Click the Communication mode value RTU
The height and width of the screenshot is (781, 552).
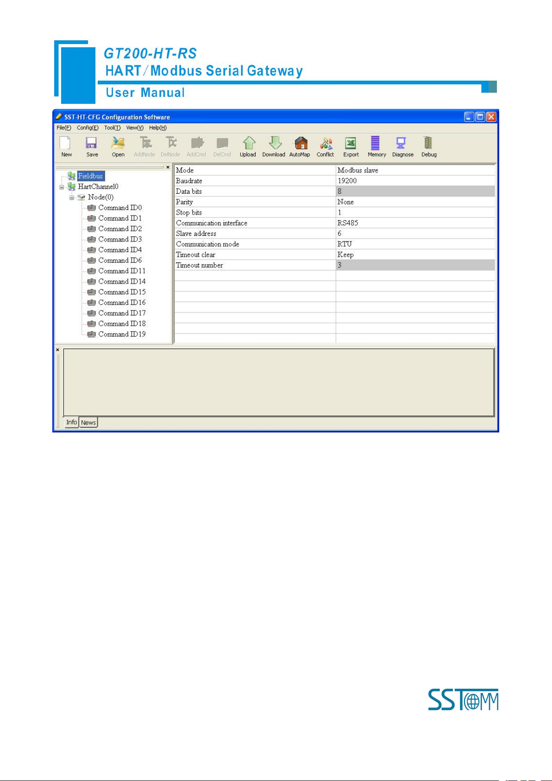pos(415,244)
